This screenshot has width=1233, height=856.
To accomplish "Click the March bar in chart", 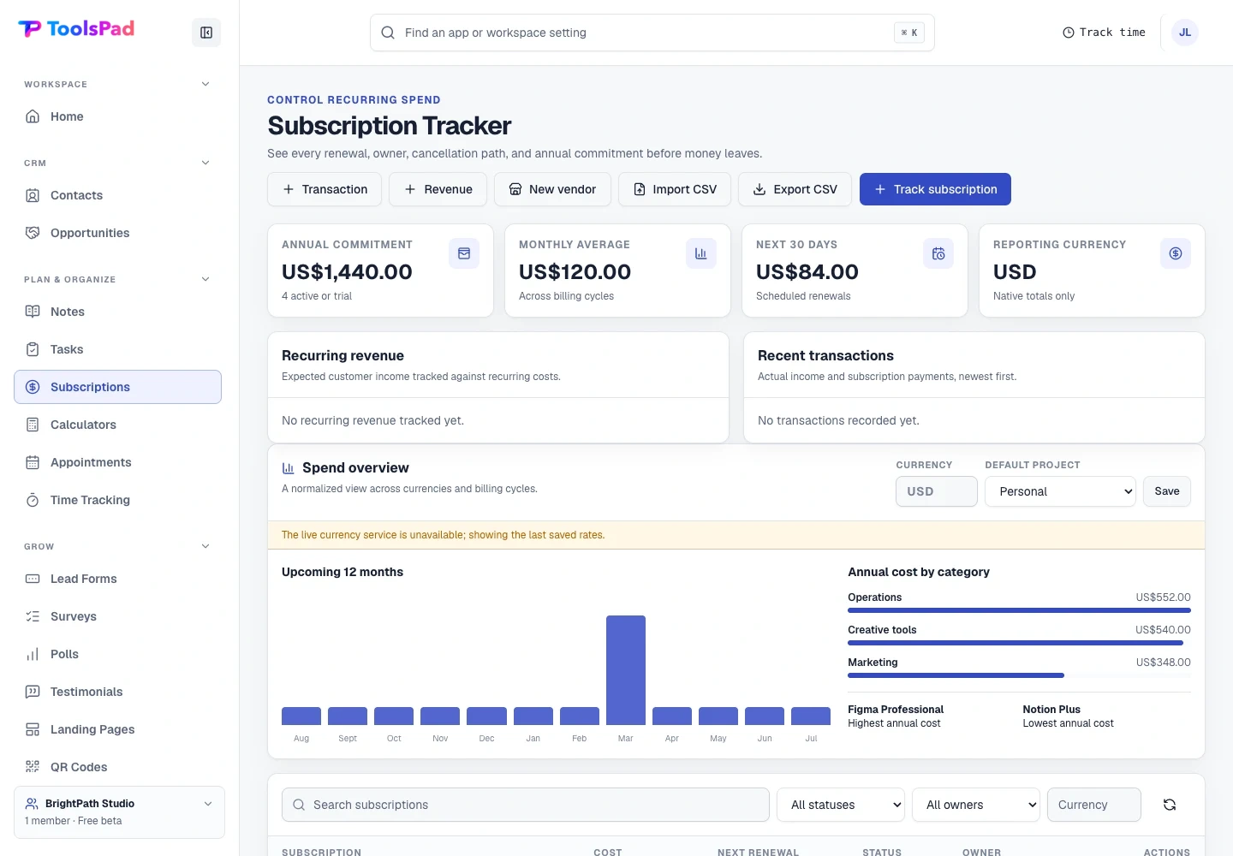I will click(x=626, y=670).
